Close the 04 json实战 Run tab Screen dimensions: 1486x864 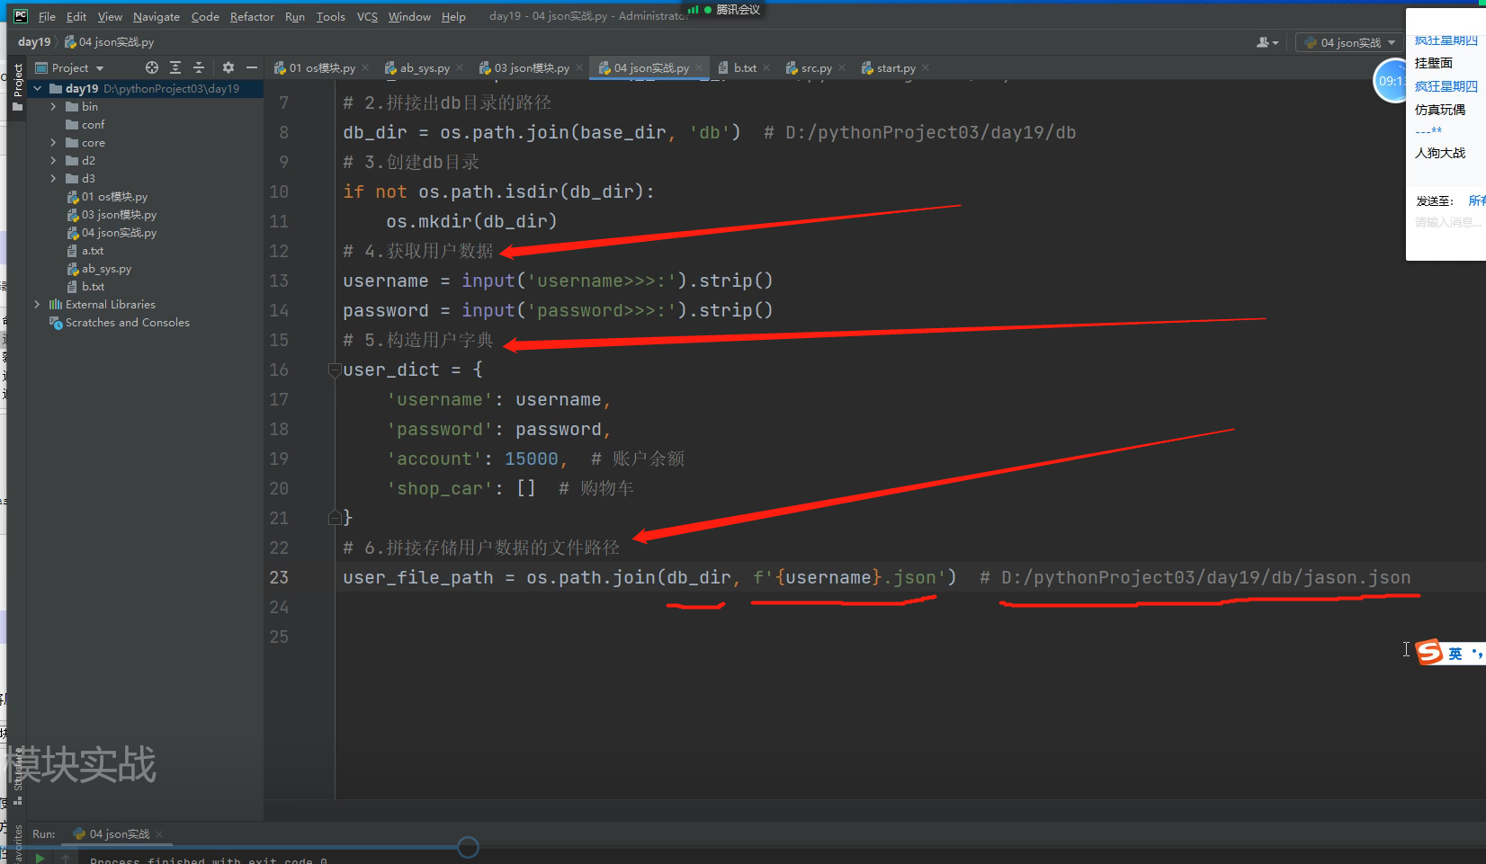pos(159,834)
